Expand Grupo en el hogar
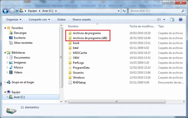Viewport: 188px width, 118px height. coord(5,82)
